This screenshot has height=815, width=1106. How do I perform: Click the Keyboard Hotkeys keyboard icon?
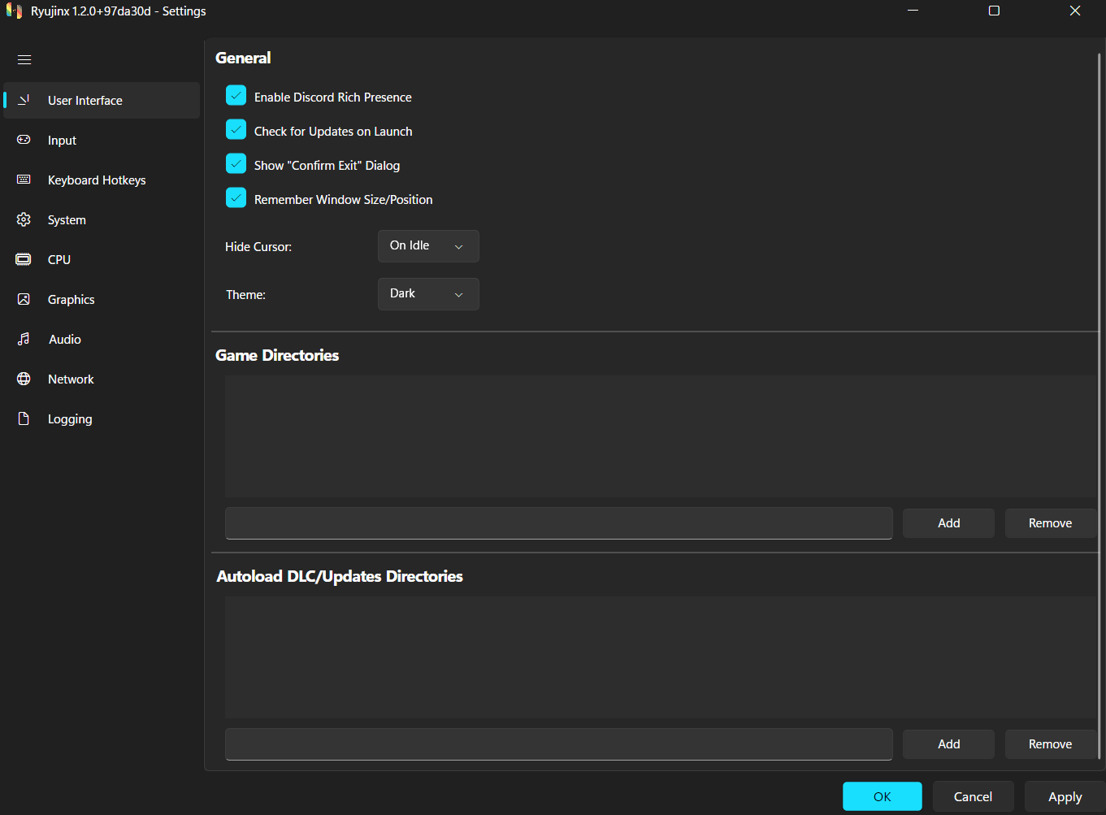[x=24, y=180]
